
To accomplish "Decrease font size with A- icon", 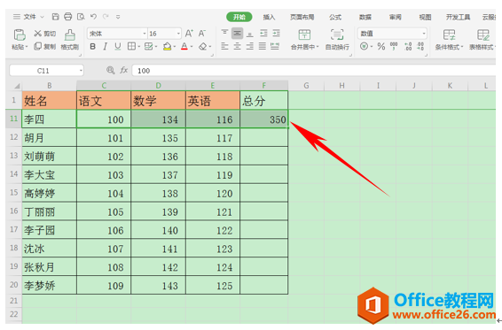I will (201, 34).
